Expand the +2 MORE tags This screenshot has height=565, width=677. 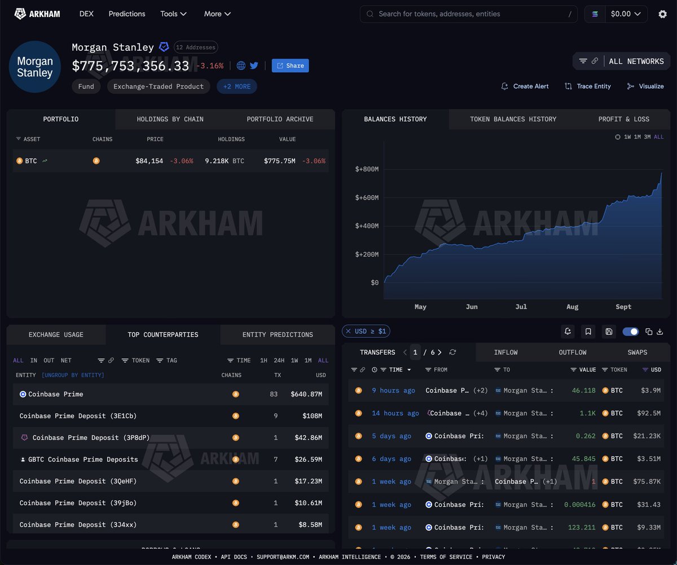click(237, 86)
